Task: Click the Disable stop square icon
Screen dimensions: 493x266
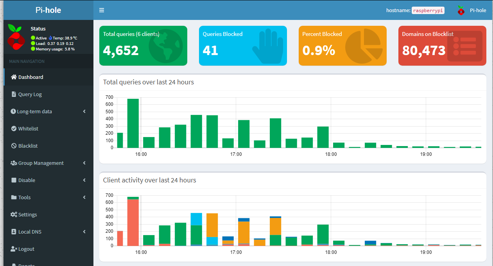Action: 14,180
